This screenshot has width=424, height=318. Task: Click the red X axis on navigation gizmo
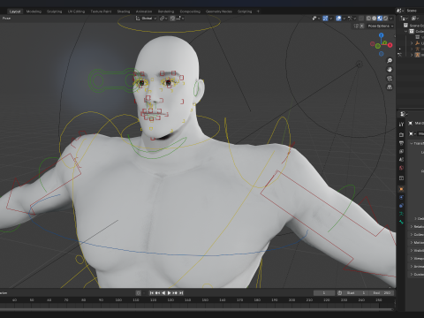point(390,45)
